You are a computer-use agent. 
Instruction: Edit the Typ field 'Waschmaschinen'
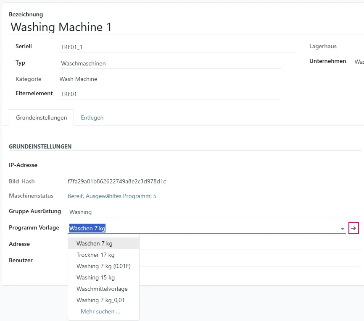tap(126, 63)
